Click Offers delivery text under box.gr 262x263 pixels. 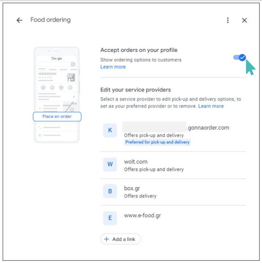140,196
